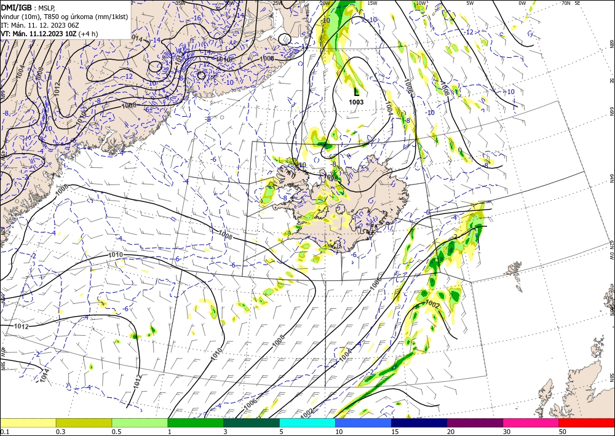Viewport: 615px width, 436px height.
Task: Click the yellow 0.1–0.3 legend swatch
Action: click(x=28, y=422)
